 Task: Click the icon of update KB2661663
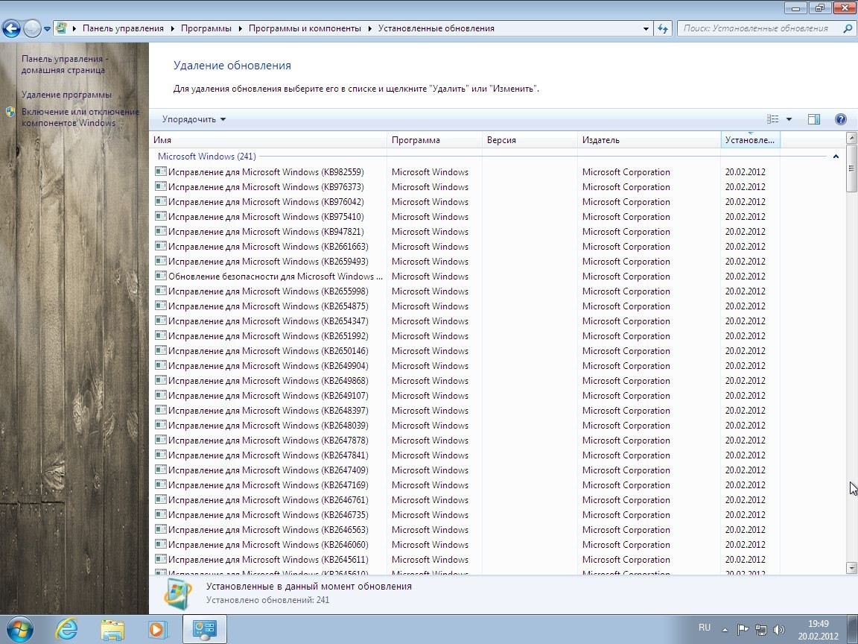click(160, 247)
